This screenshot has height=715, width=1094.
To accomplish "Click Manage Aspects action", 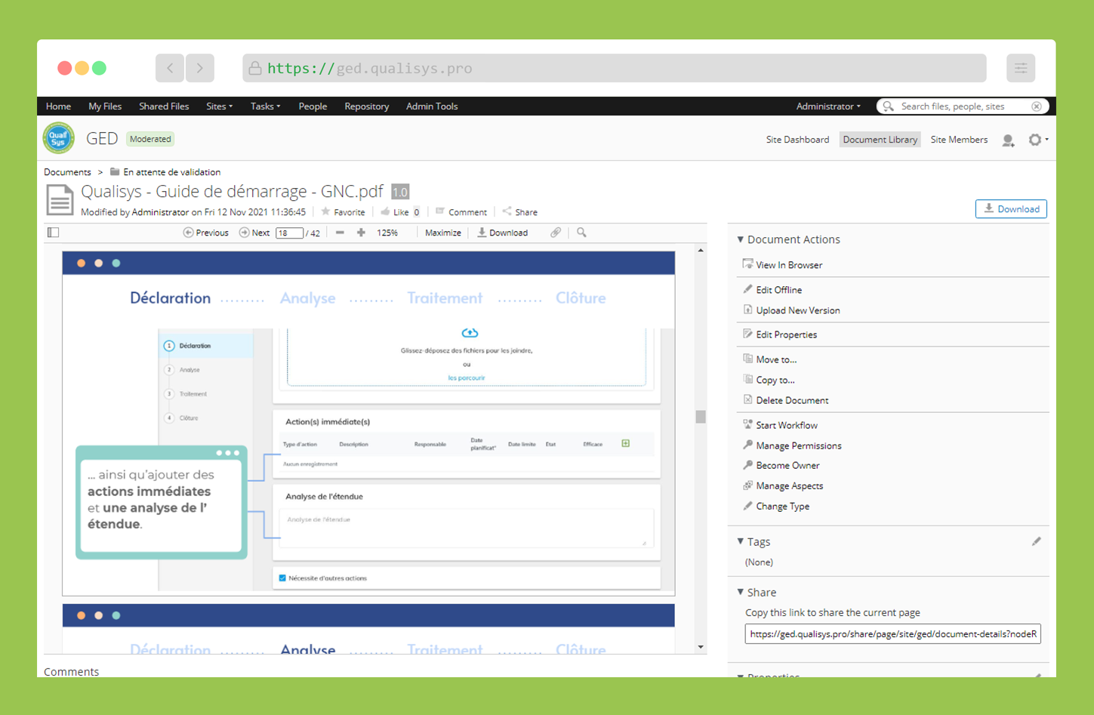I will (783, 486).
